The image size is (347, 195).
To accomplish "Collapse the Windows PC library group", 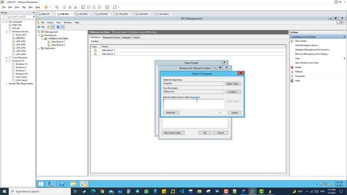I will click(7, 61).
